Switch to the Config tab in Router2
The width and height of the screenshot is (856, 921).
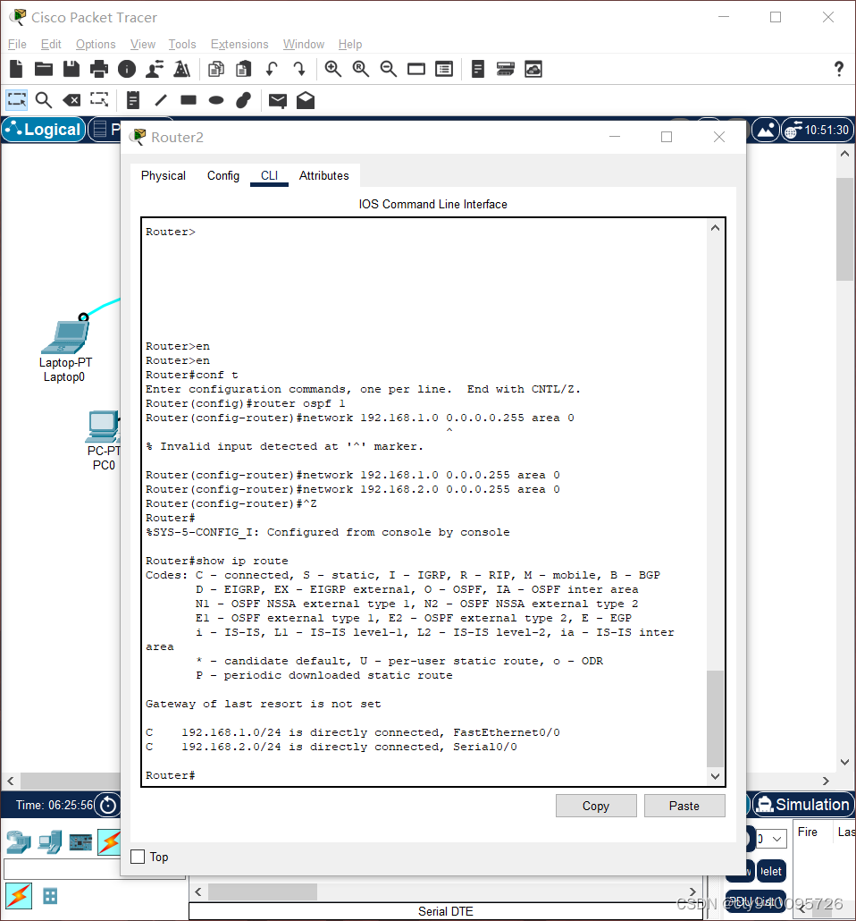pyautogui.click(x=223, y=175)
